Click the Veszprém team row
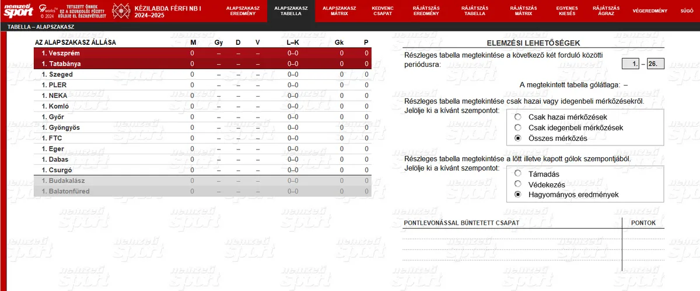The width and height of the screenshot is (700, 291). coord(202,54)
